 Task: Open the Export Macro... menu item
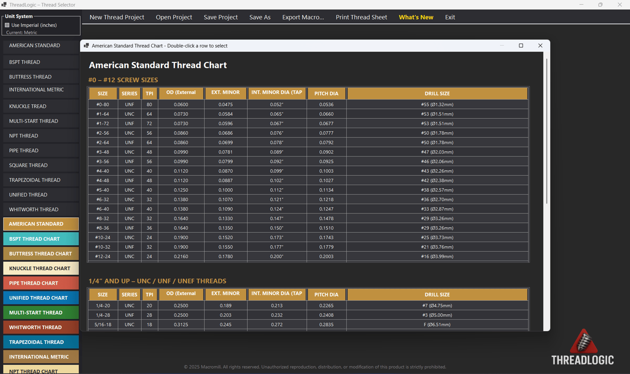[x=303, y=17]
